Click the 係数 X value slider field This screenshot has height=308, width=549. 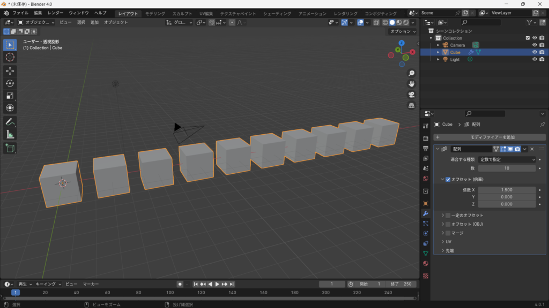(x=506, y=190)
